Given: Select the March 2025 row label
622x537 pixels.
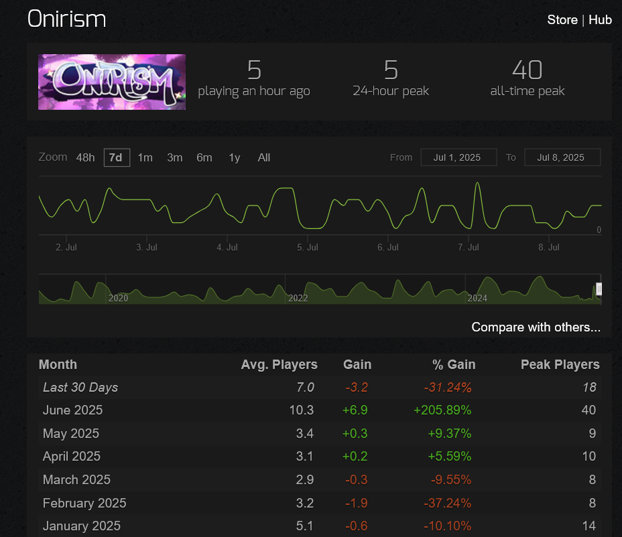Looking at the screenshot, I should 76,480.
